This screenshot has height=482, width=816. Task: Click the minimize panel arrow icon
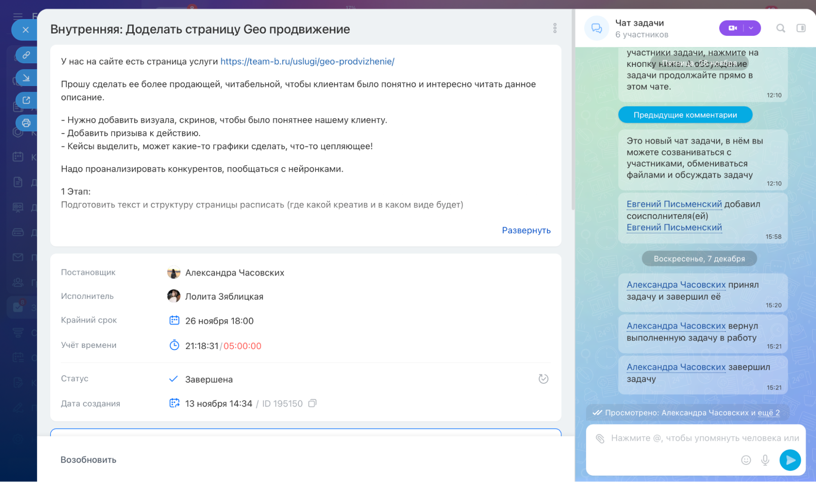[x=26, y=77]
